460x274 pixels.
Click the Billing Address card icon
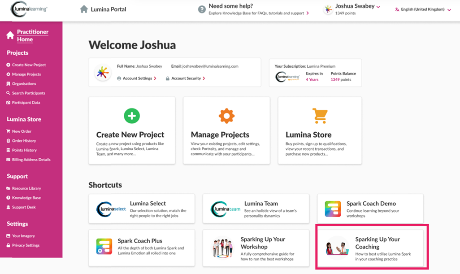8,159
